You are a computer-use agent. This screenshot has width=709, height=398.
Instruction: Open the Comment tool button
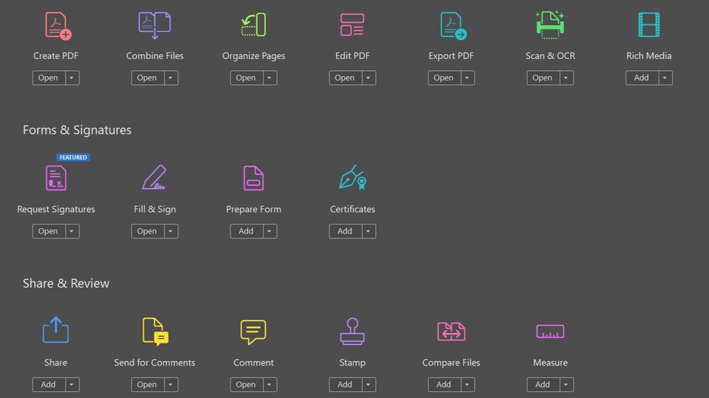coord(246,385)
